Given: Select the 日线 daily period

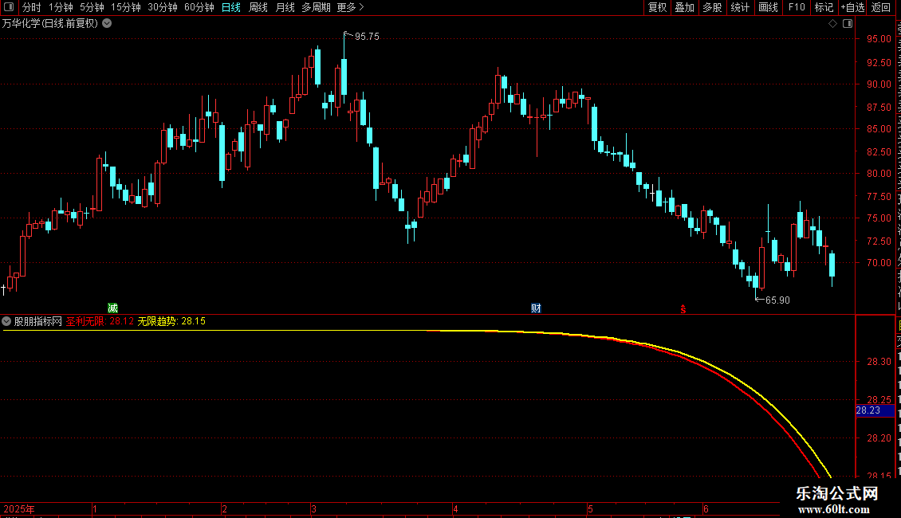Looking at the screenshot, I should (x=231, y=7).
